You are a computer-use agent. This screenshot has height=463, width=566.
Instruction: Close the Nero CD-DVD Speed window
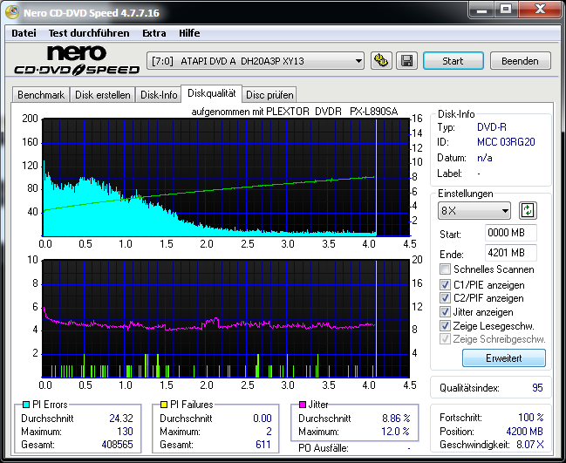(540, 9)
